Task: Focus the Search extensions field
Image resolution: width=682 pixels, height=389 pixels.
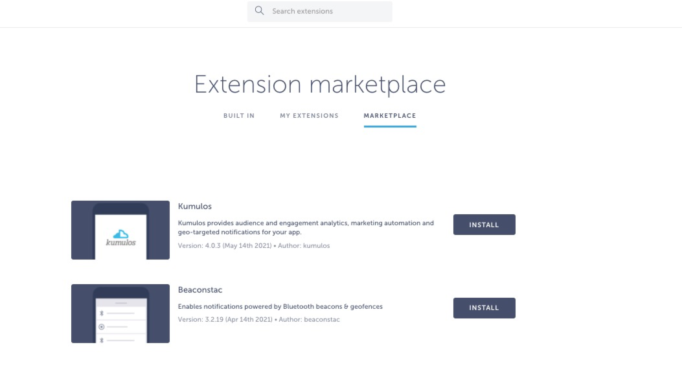Action: point(320,11)
